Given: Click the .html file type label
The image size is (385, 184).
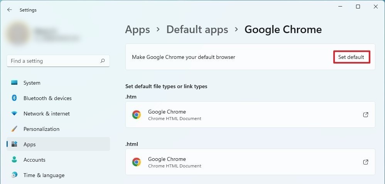Looking at the screenshot, I should (x=132, y=144).
